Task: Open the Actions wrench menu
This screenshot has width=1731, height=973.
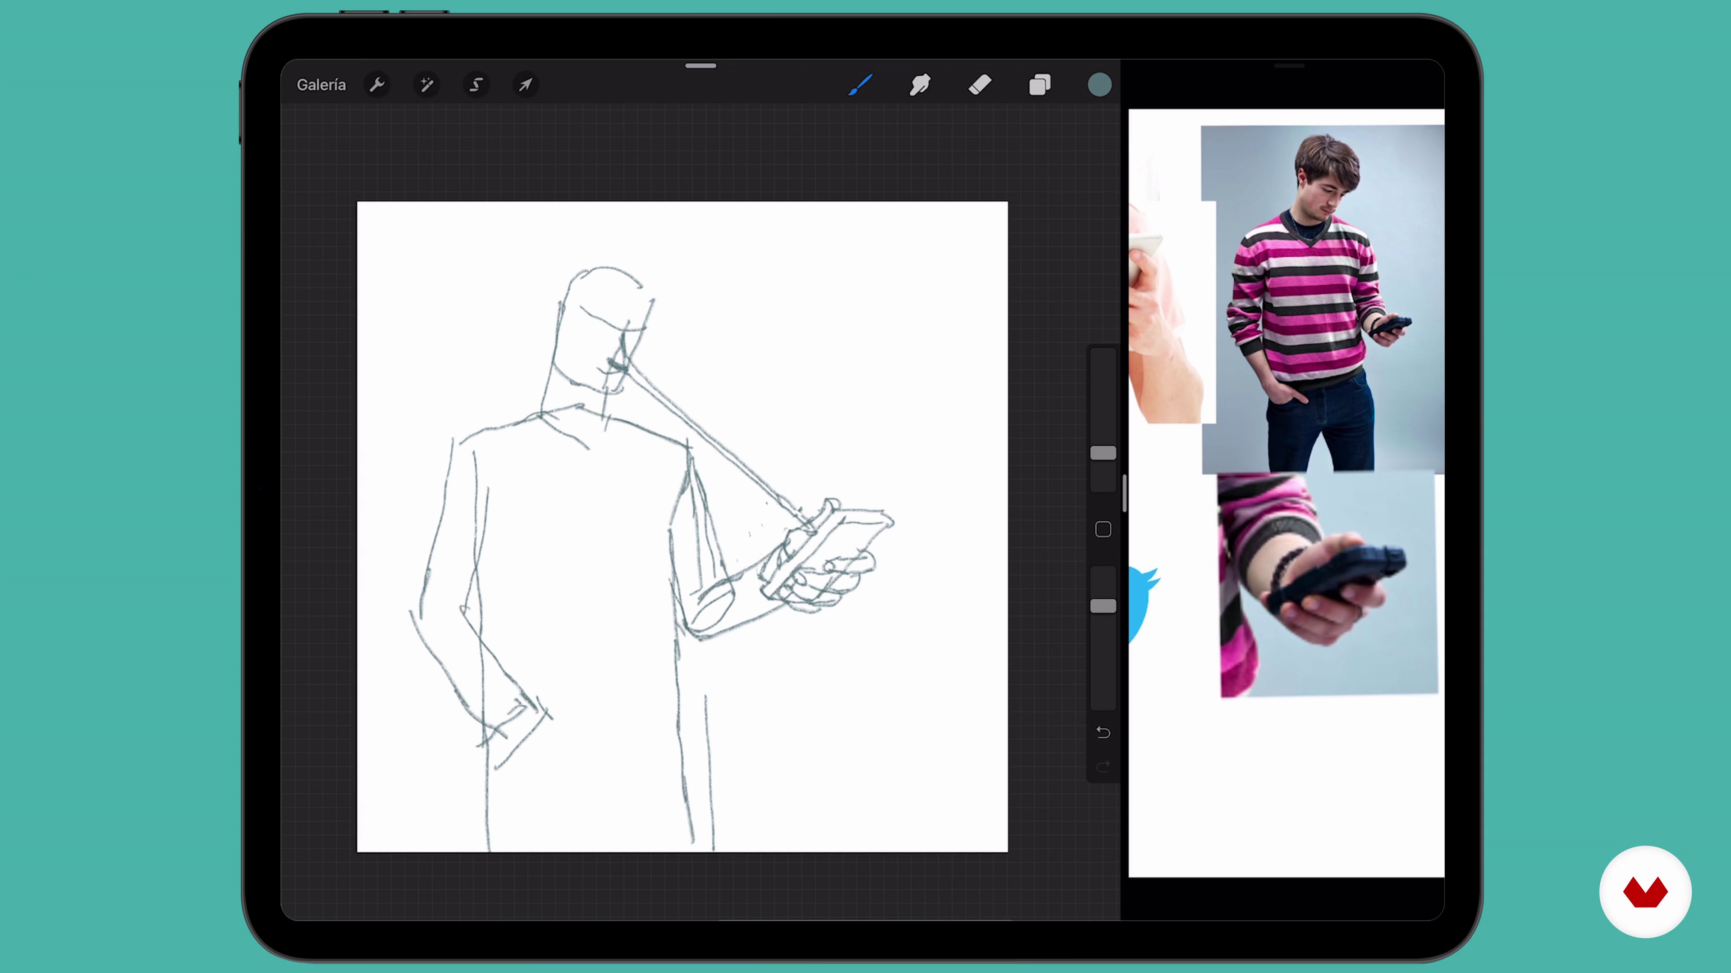Action: pos(377,85)
